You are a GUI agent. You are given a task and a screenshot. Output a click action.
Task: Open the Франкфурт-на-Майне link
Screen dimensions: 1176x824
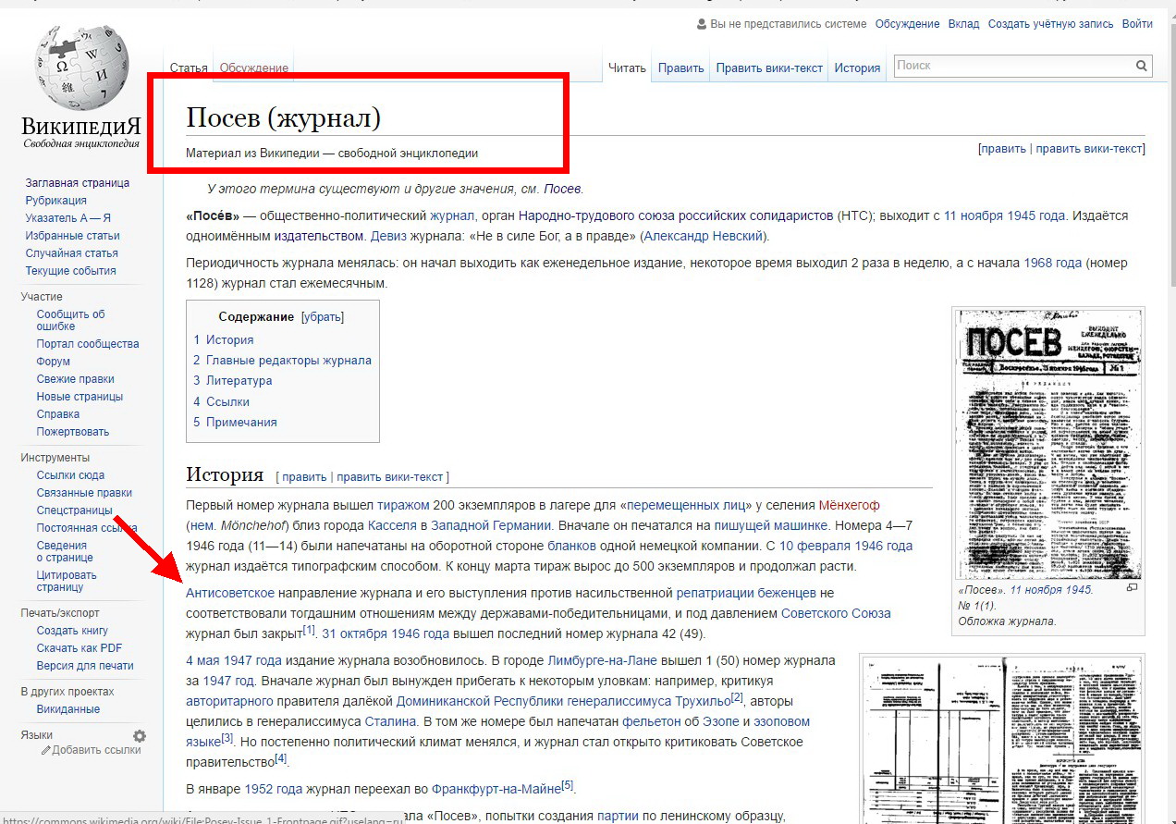click(x=496, y=790)
